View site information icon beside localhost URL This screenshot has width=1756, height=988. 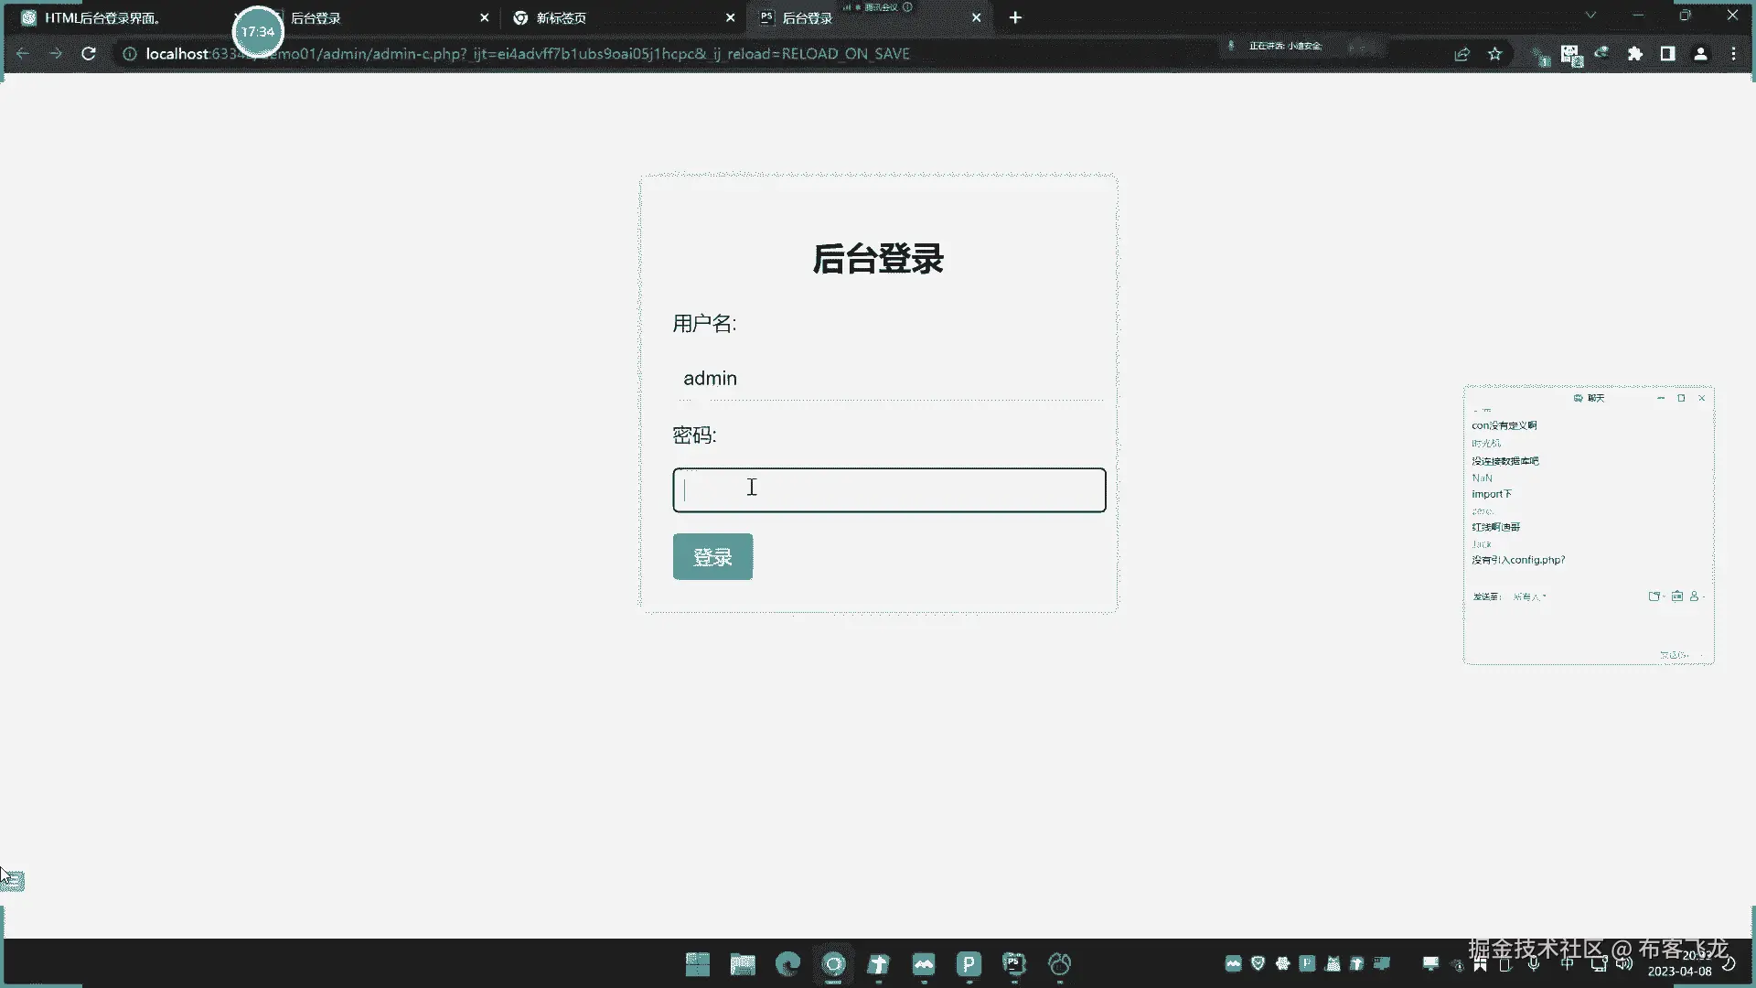click(x=130, y=54)
